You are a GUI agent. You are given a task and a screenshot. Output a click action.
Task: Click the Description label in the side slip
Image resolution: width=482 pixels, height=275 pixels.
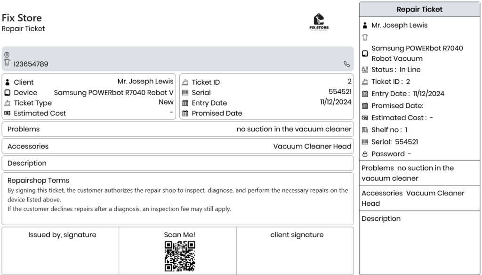381,218
